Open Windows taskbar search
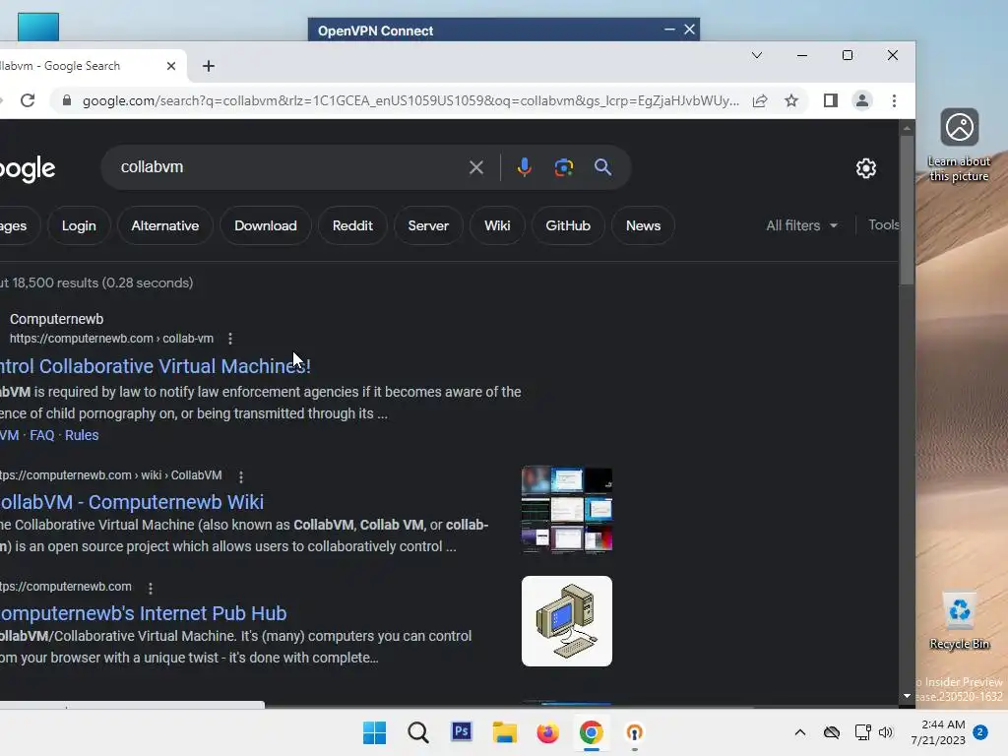Image resolution: width=1008 pixels, height=756 pixels. click(417, 732)
